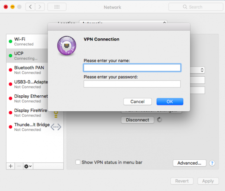
Task: Open the Advanced... network settings
Action: [x=189, y=163]
